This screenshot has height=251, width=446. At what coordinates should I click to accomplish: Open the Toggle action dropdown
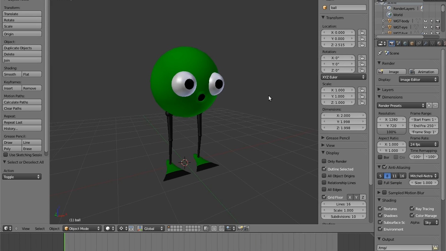22,177
